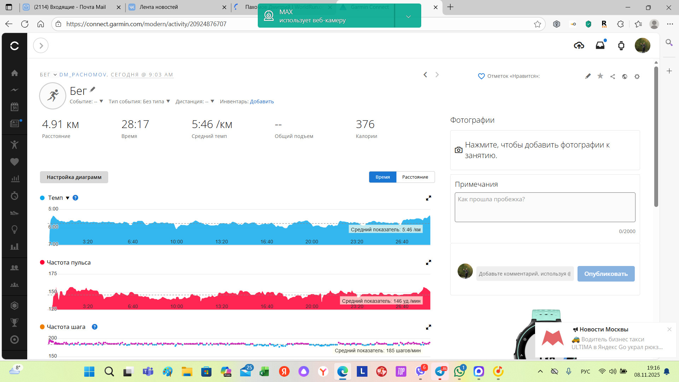679x382 pixels.
Task: Click the Настройка диаграмм button
Action: pyautogui.click(x=74, y=177)
